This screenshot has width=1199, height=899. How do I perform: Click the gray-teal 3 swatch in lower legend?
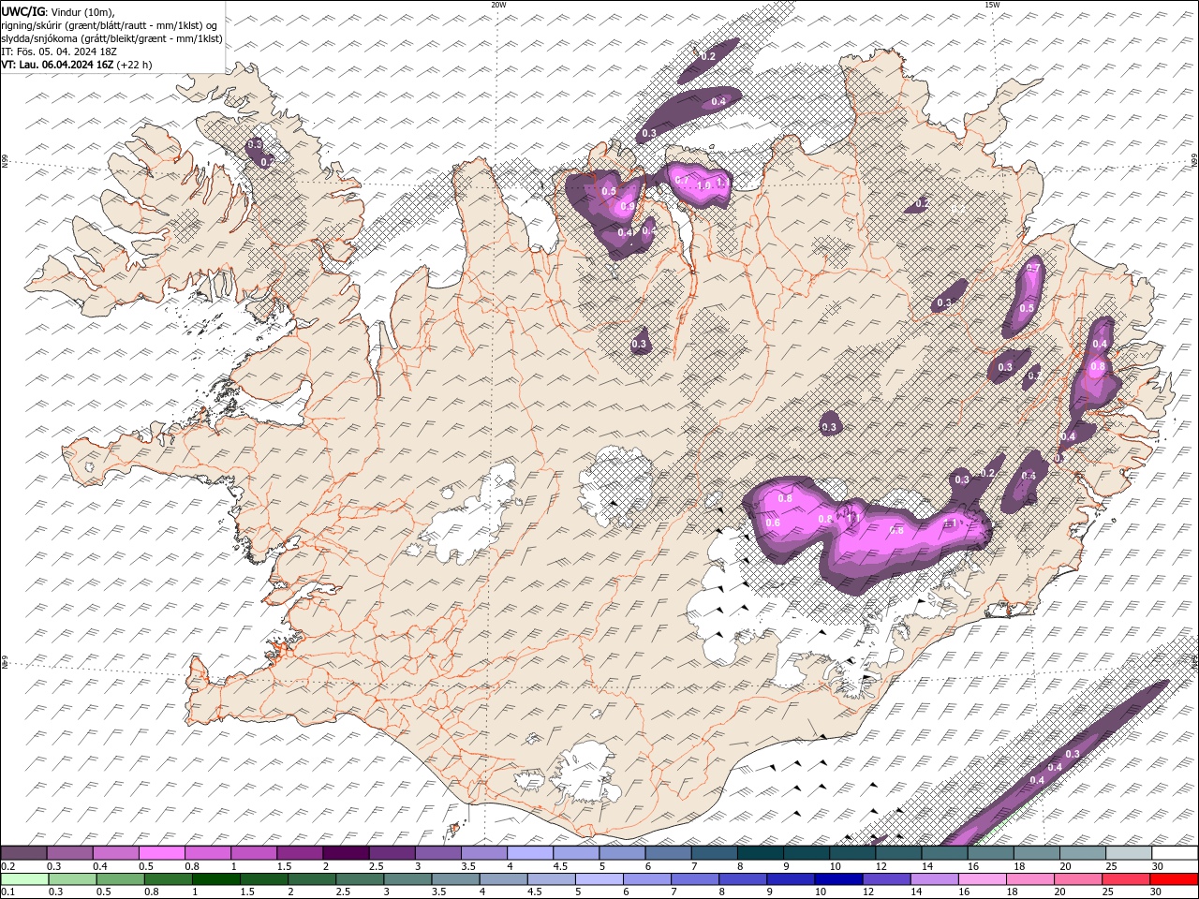point(407,879)
